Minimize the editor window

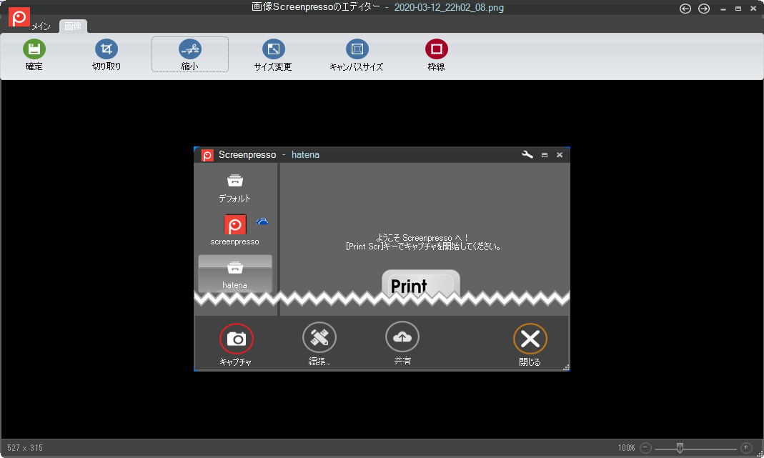tap(723, 9)
